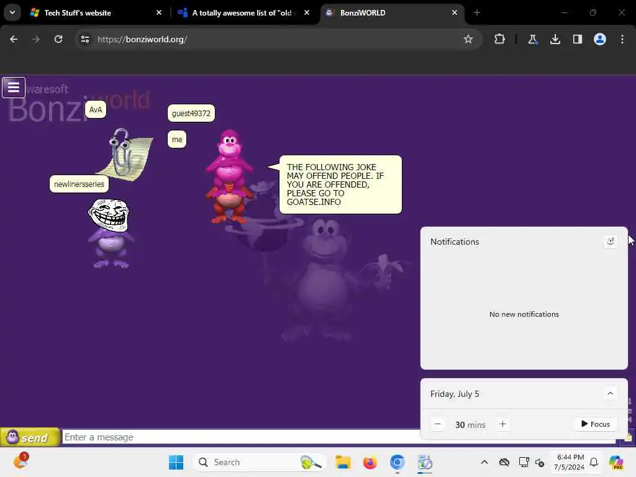The height and width of the screenshot is (477, 636).
Task: Switch to the 'A totally awesome list' tab
Action: (x=243, y=12)
